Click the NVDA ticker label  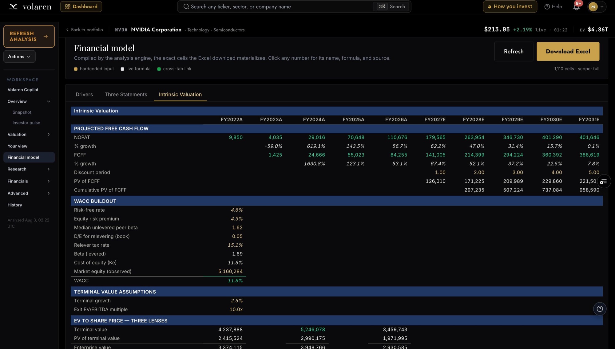(121, 30)
